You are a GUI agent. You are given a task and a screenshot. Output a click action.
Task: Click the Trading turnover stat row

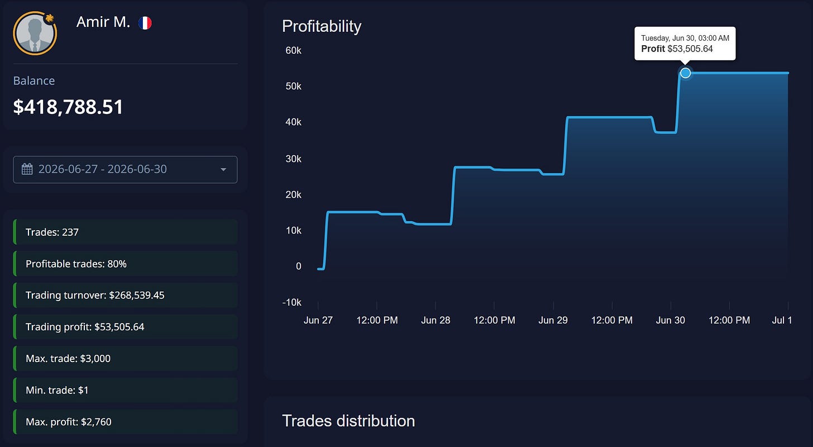[125, 295]
